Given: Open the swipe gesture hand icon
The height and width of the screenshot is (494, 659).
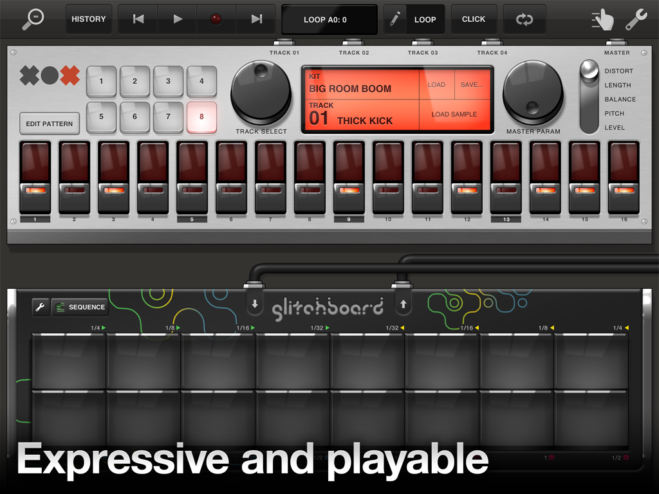Looking at the screenshot, I should point(605,19).
